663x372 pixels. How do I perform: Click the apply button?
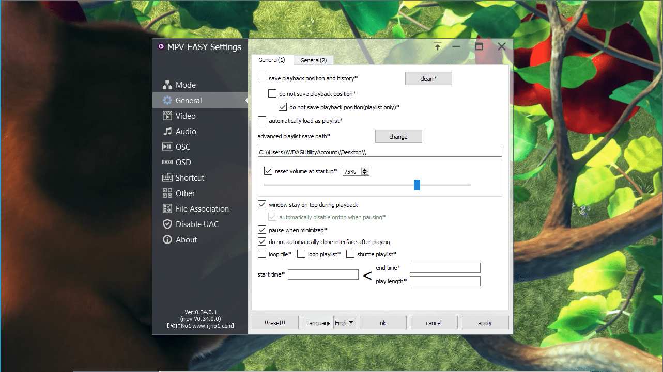tap(485, 323)
